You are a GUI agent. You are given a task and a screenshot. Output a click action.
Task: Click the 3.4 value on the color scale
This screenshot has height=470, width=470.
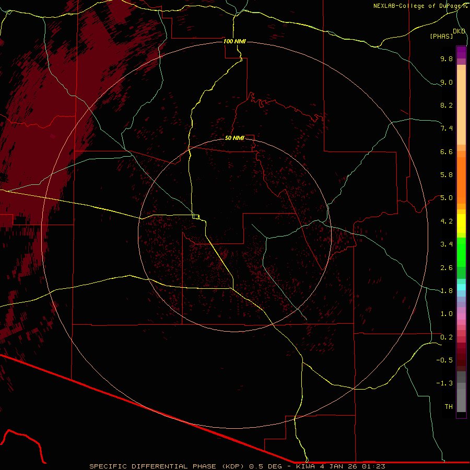tap(446, 244)
